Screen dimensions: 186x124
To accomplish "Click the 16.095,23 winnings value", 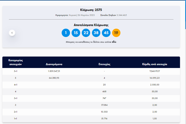I will pos(154,78).
